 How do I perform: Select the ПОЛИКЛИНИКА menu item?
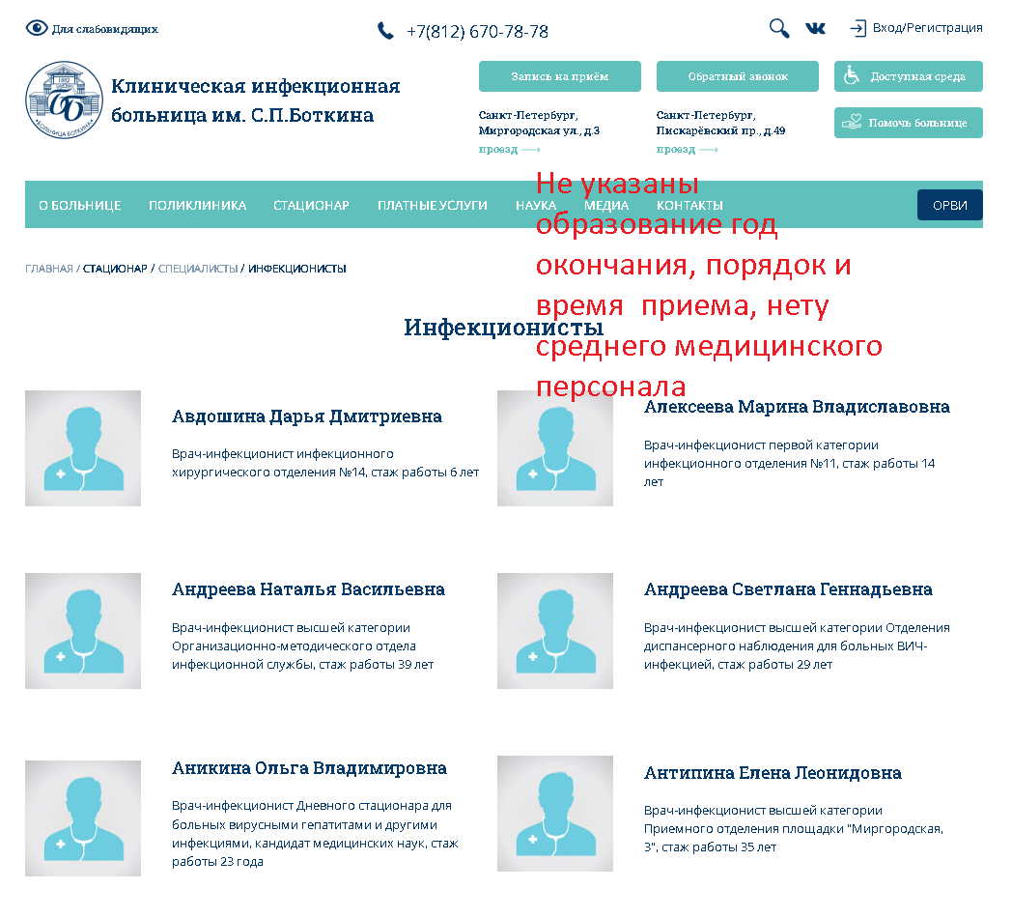click(197, 205)
